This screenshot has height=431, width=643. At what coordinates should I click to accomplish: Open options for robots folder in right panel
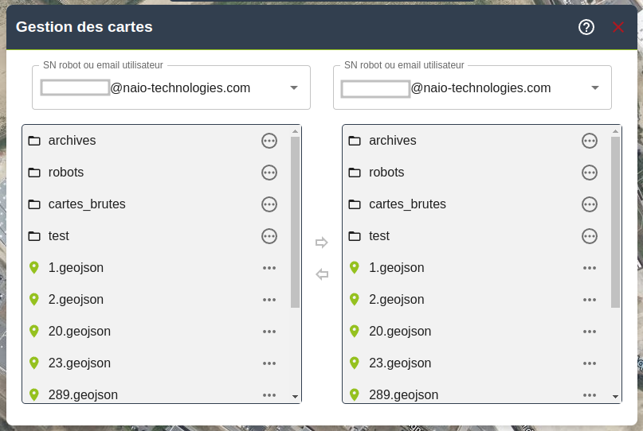[590, 173]
